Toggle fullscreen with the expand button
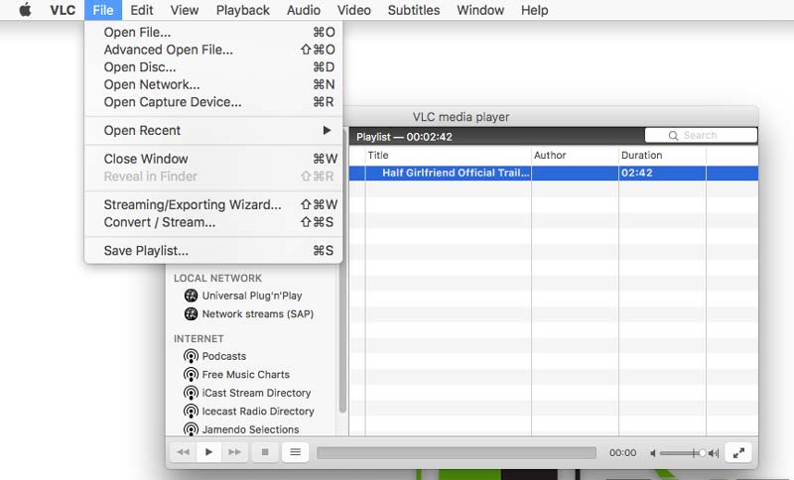The height and width of the screenshot is (480, 794). [738, 452]
